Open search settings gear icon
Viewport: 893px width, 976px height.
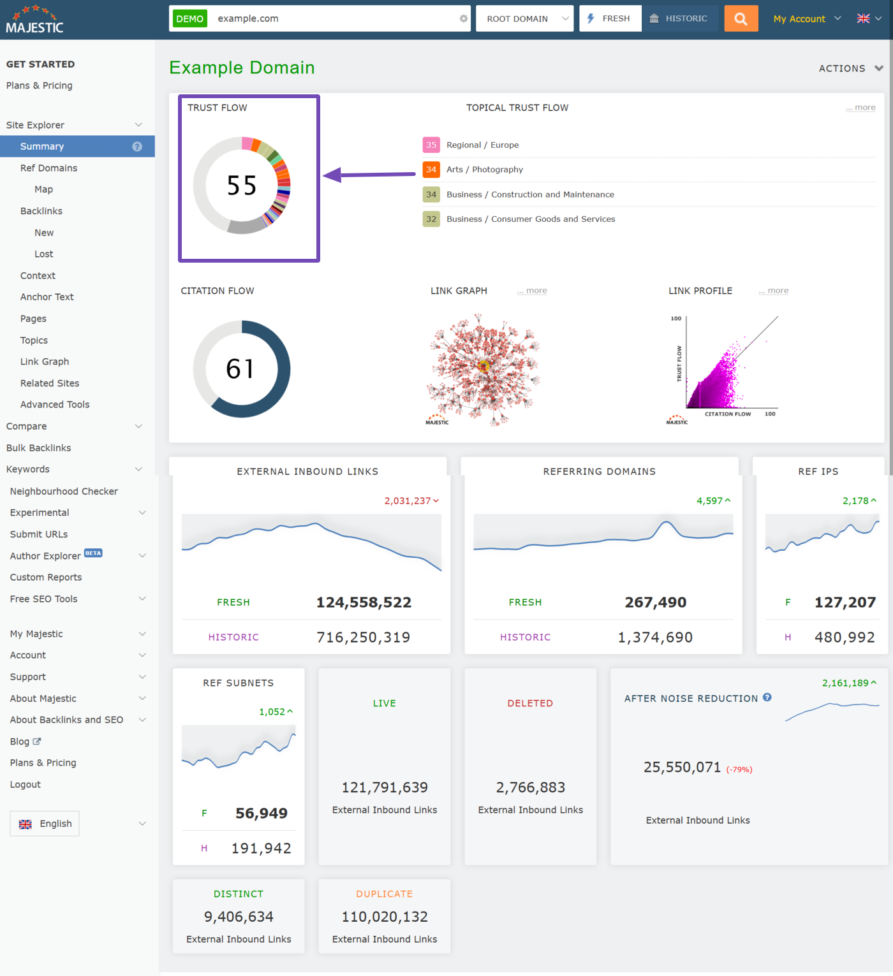[x=463, y=18]
